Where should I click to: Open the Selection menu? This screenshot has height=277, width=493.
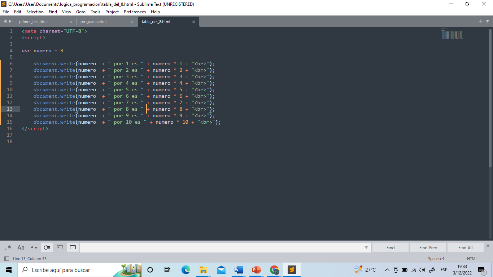pos(35,12)
